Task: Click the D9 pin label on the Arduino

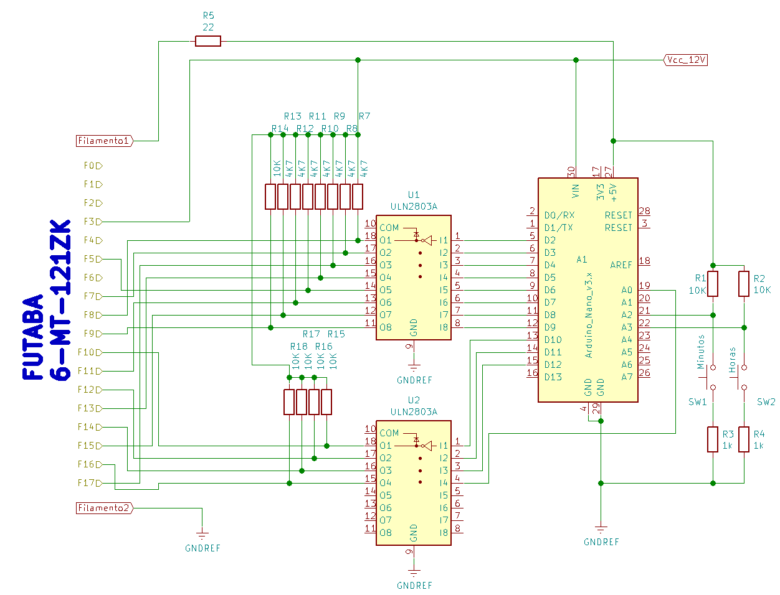Action: [x=549, y=327]
